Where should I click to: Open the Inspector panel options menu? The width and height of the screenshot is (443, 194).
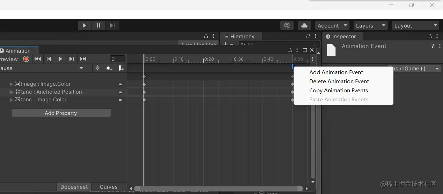coord(438,36)
